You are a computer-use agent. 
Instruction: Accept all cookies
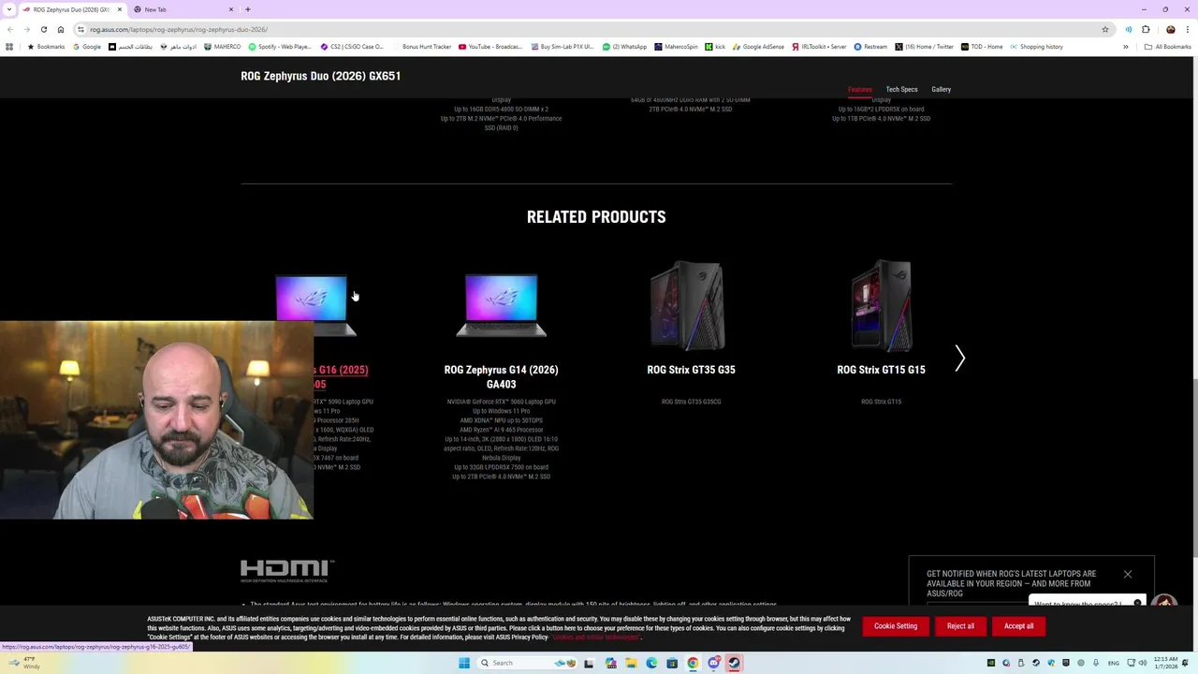[x=1018, y=626]
